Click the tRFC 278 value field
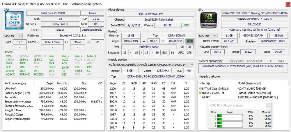This screenshot has width=291, height=132. tap(189, 53)
